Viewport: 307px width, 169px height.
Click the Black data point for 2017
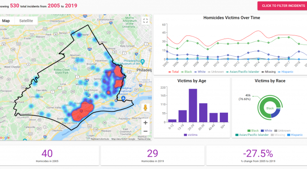[289, 37]
